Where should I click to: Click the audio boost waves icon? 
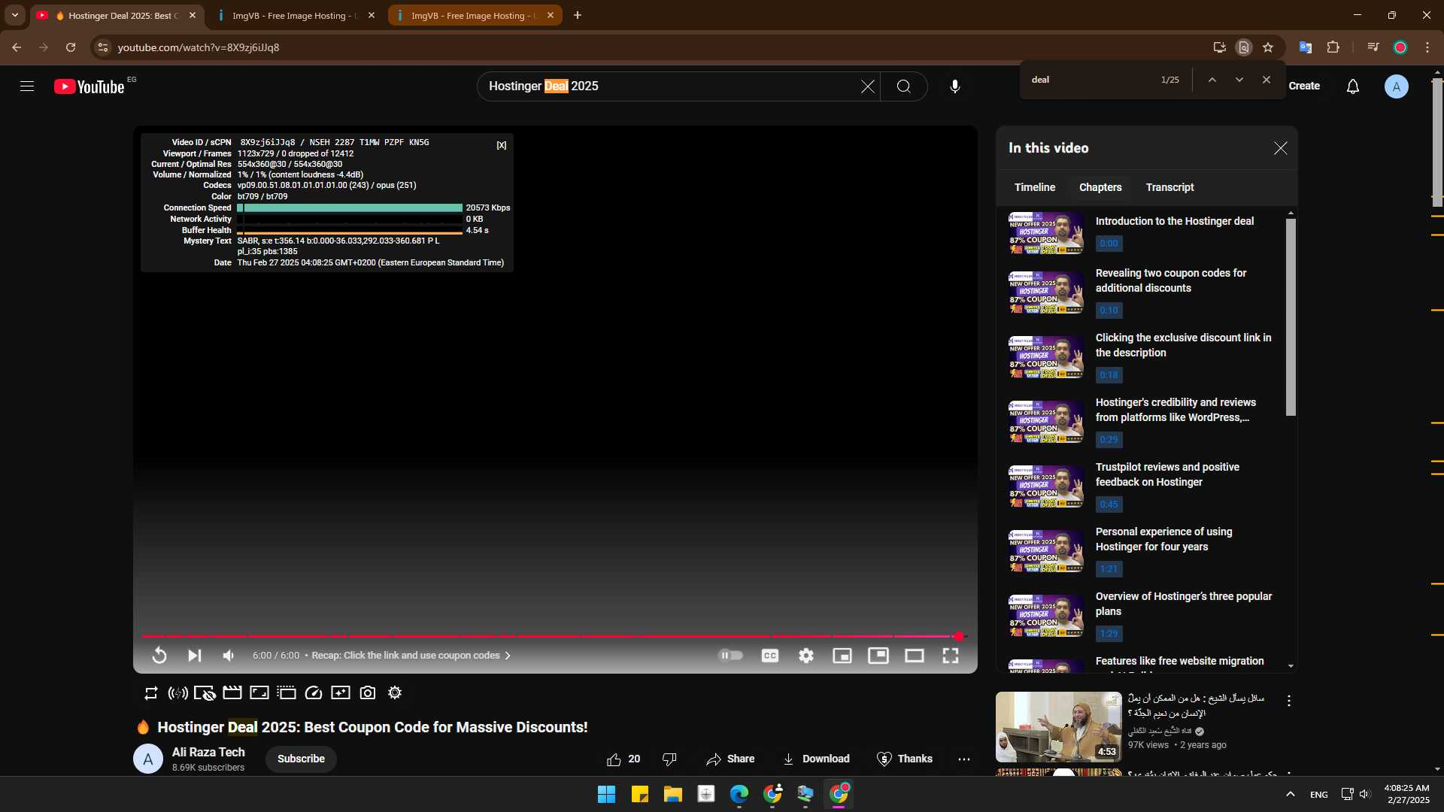tap(177, 693)
